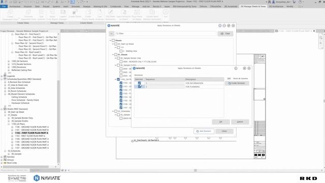The height and width of the screenshot is (183, 325).
Task: Open the Manage ribbon tab
Action: [136, 7]
